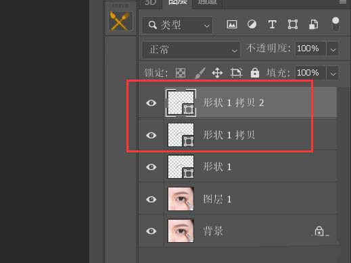
Task: Lock all padlock icon
Action: [255, 73]
